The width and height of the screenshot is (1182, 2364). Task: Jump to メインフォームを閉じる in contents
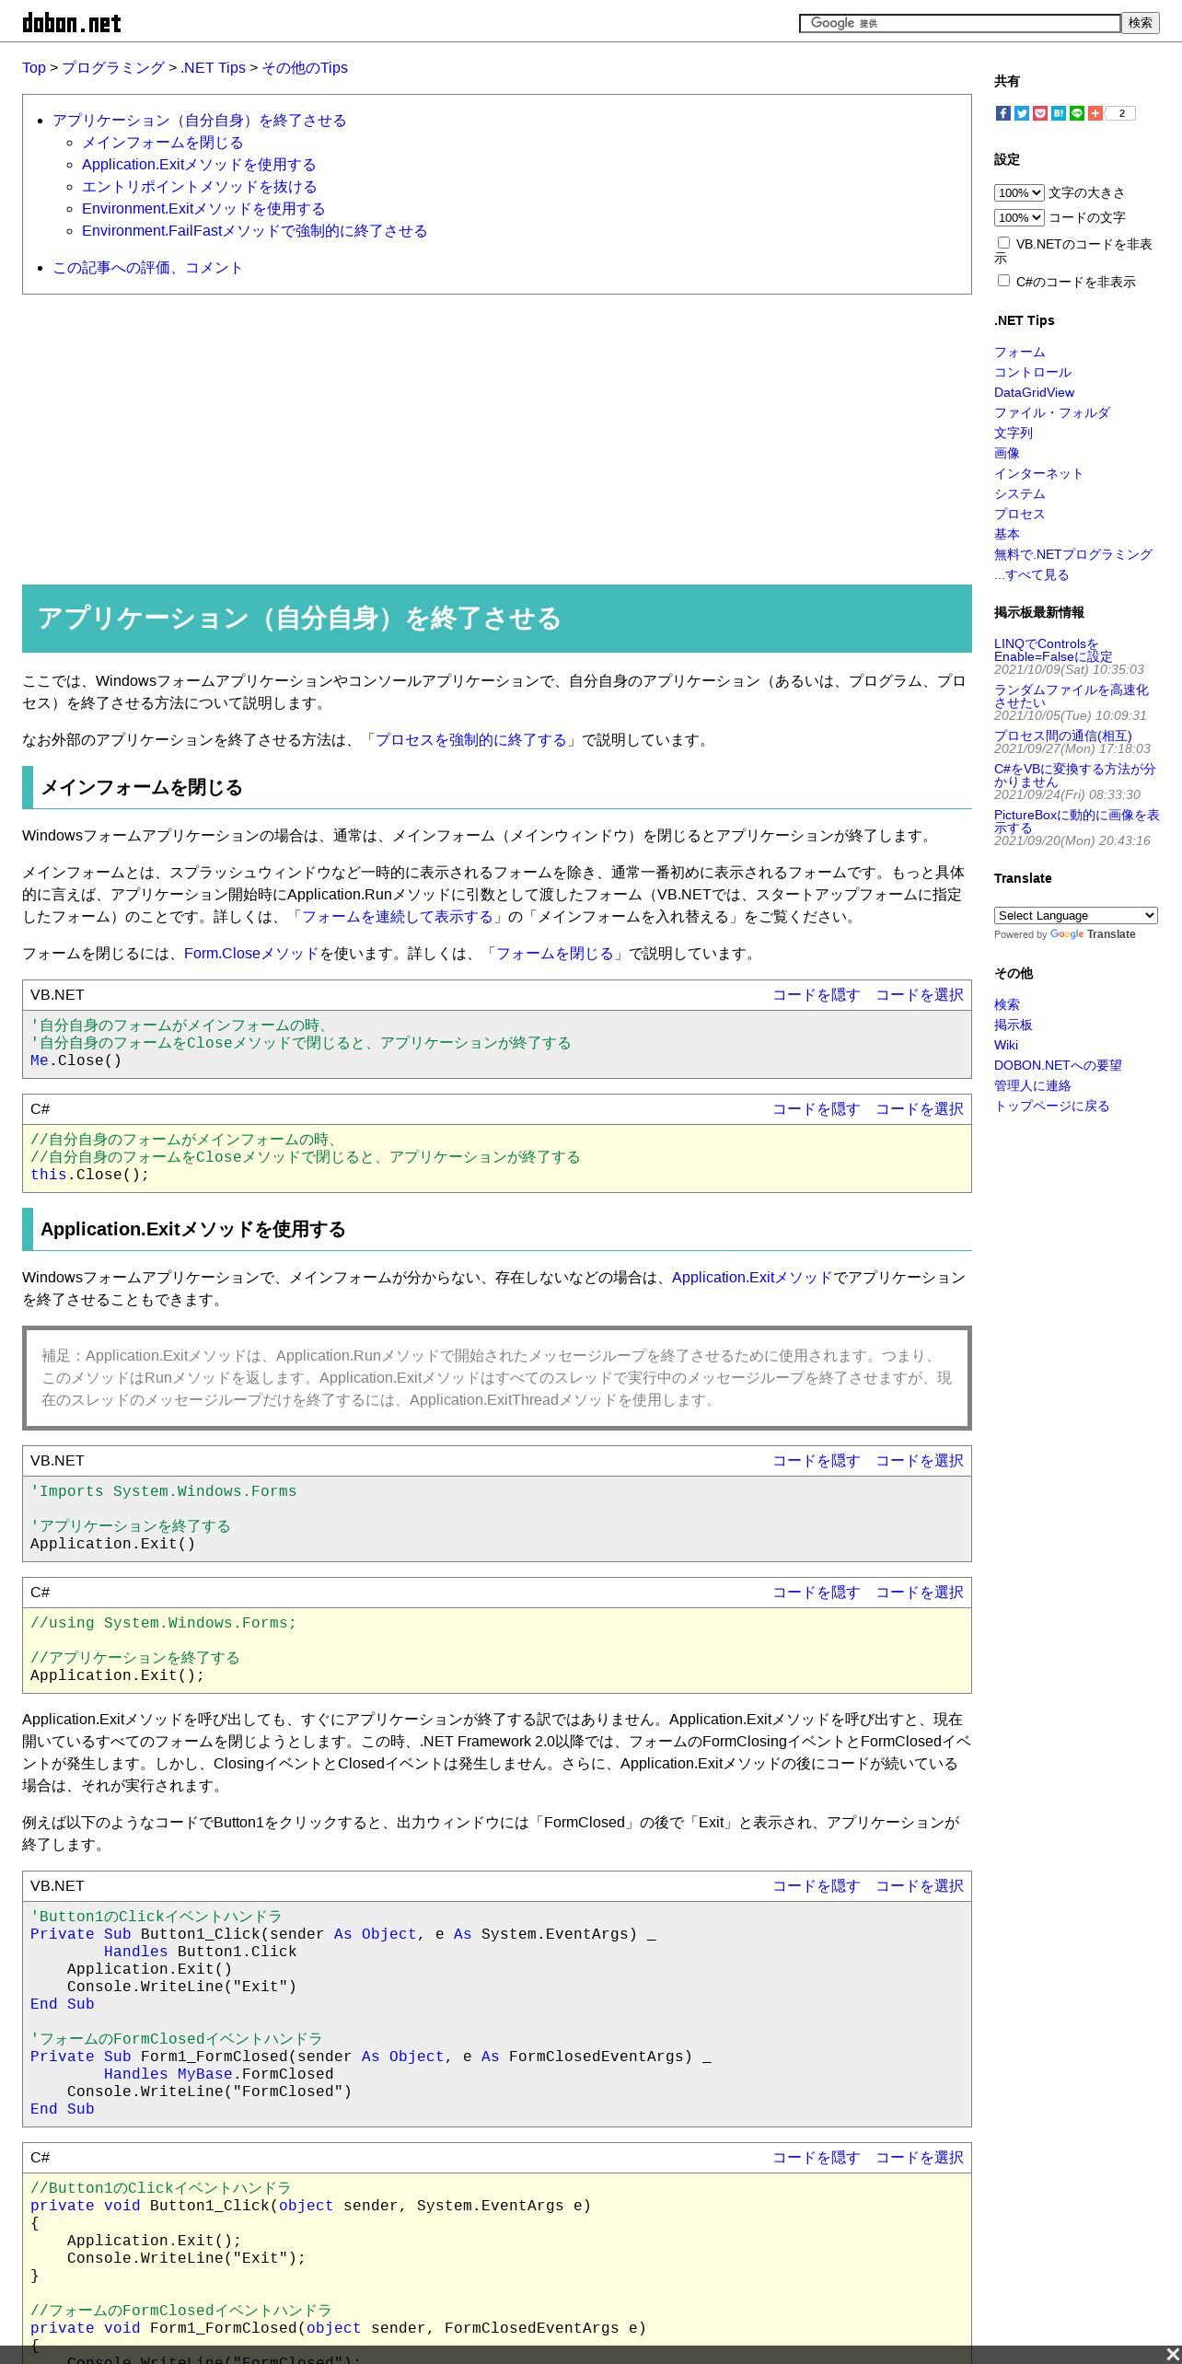pyautogui.click(x=163, y=143)
